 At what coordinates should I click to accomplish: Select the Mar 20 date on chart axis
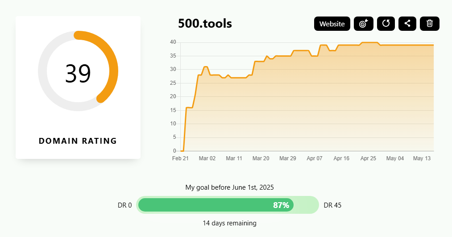point(261,158)
